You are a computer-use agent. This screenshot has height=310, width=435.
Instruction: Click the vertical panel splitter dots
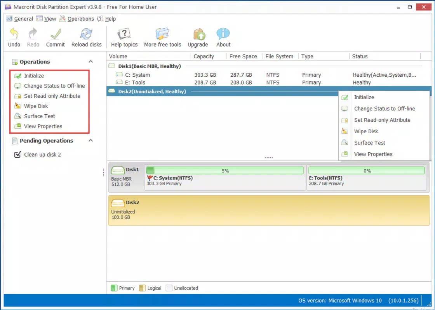point(103,172)
